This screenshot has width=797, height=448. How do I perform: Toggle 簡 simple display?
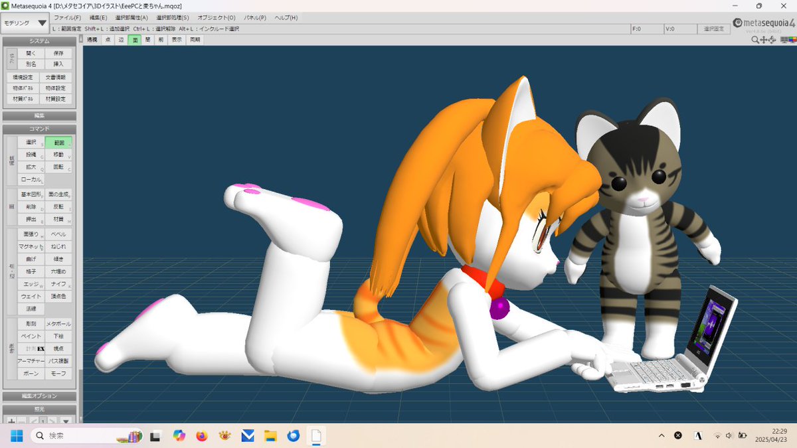click(148, 40)
